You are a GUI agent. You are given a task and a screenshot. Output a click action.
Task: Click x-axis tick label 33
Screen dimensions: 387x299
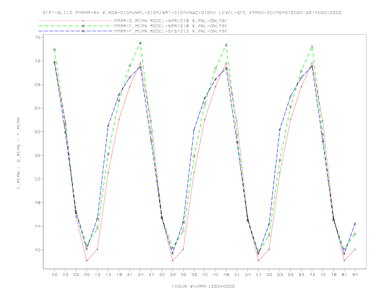(x=172, y=275)
